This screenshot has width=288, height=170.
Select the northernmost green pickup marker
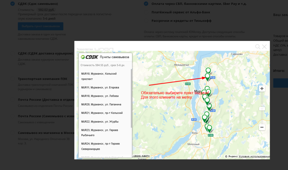point(208,71)
